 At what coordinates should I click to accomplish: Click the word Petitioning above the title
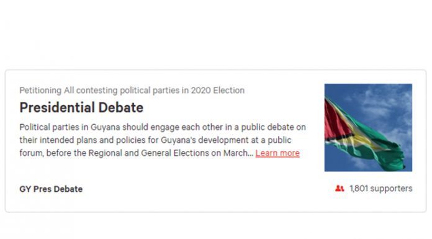40,91
